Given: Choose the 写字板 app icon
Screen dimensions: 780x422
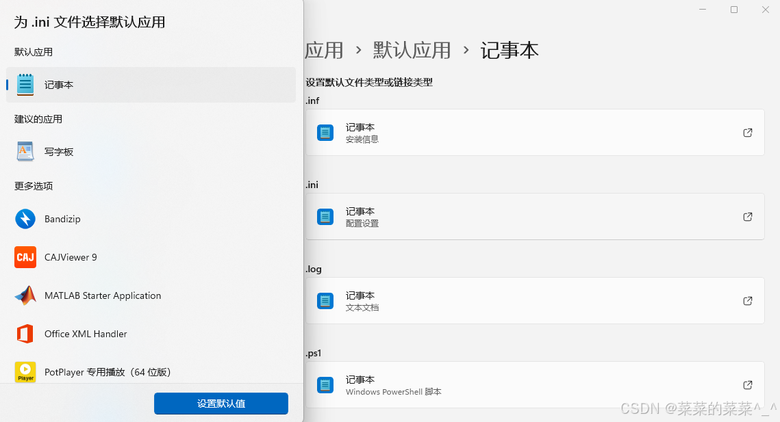Looking at the screenshot, I should [x=25, y=152].
